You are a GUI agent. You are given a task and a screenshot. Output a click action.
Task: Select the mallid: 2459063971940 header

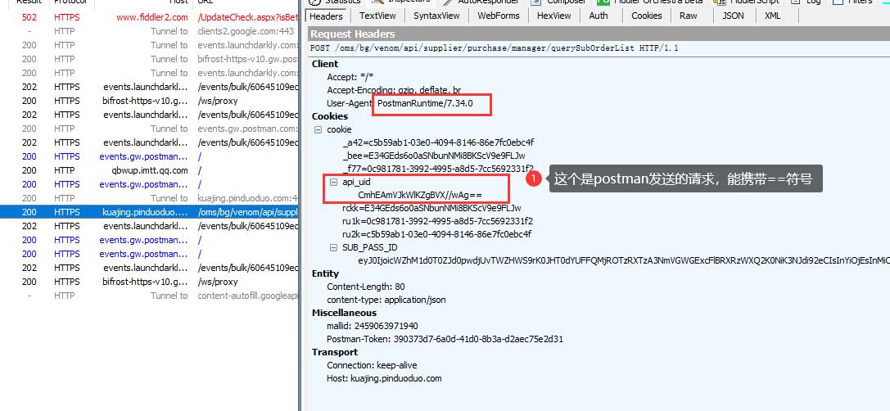pyautogui.click(x=373, y=327)
